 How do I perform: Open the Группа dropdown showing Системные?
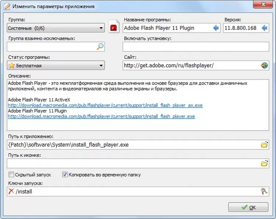point(56,28)
